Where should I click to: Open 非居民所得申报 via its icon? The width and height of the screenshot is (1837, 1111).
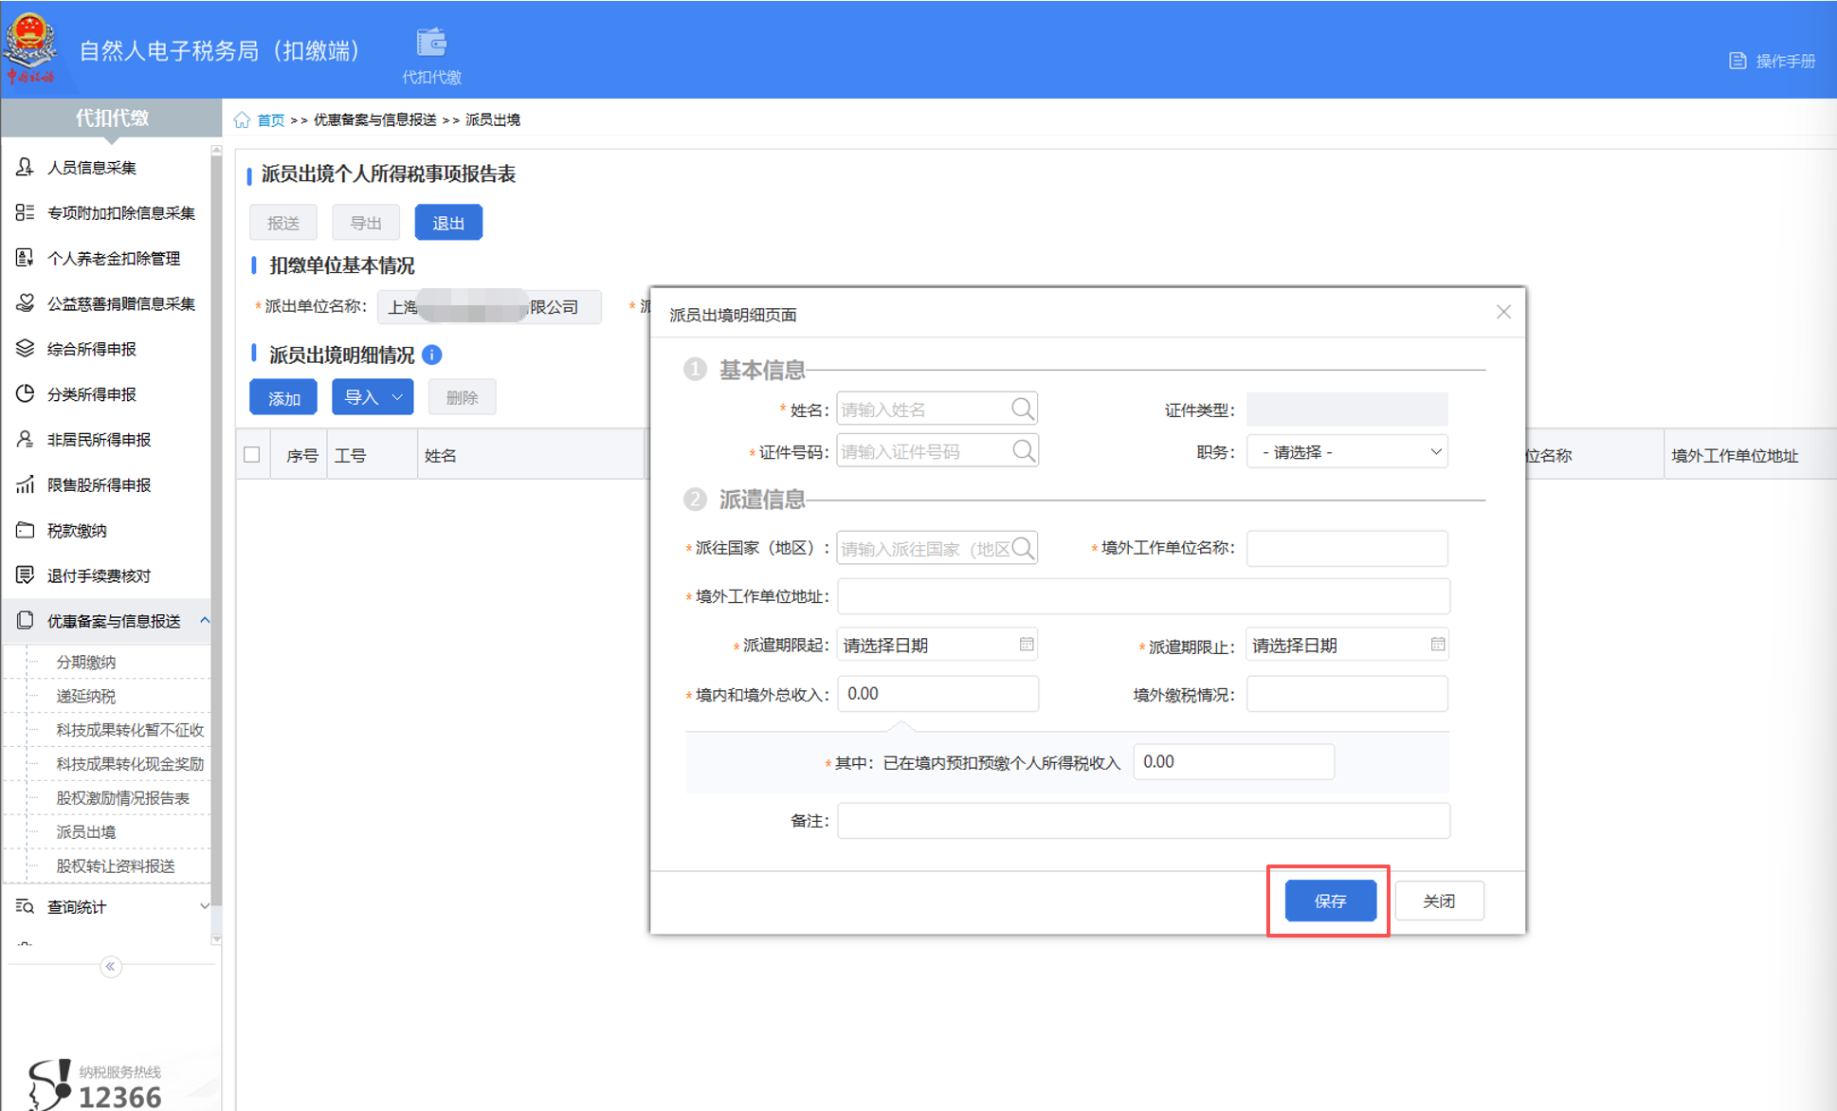(24, 439)
